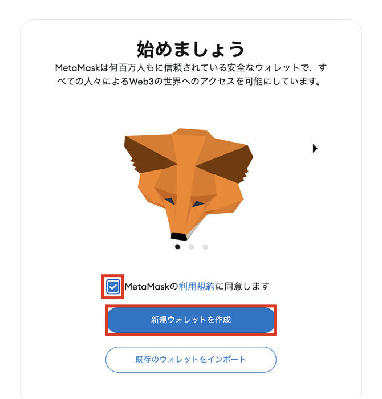
Task: Jump to the second carousel slide dot
Action: click(x=192, y=247)
